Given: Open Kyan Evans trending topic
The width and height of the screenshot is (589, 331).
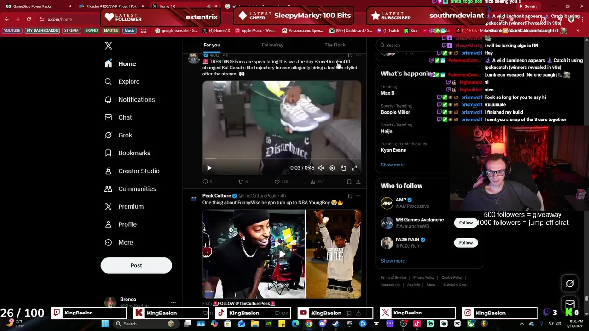Looking at the screenshot, I should (393, 150).
